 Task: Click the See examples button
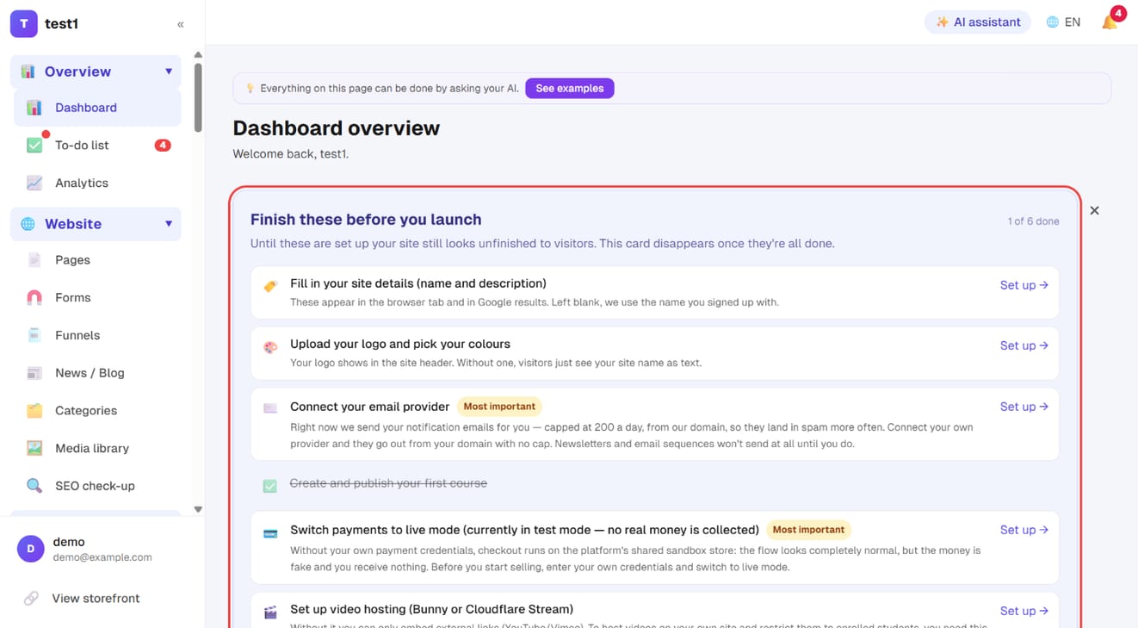click(x=570, y=88)
